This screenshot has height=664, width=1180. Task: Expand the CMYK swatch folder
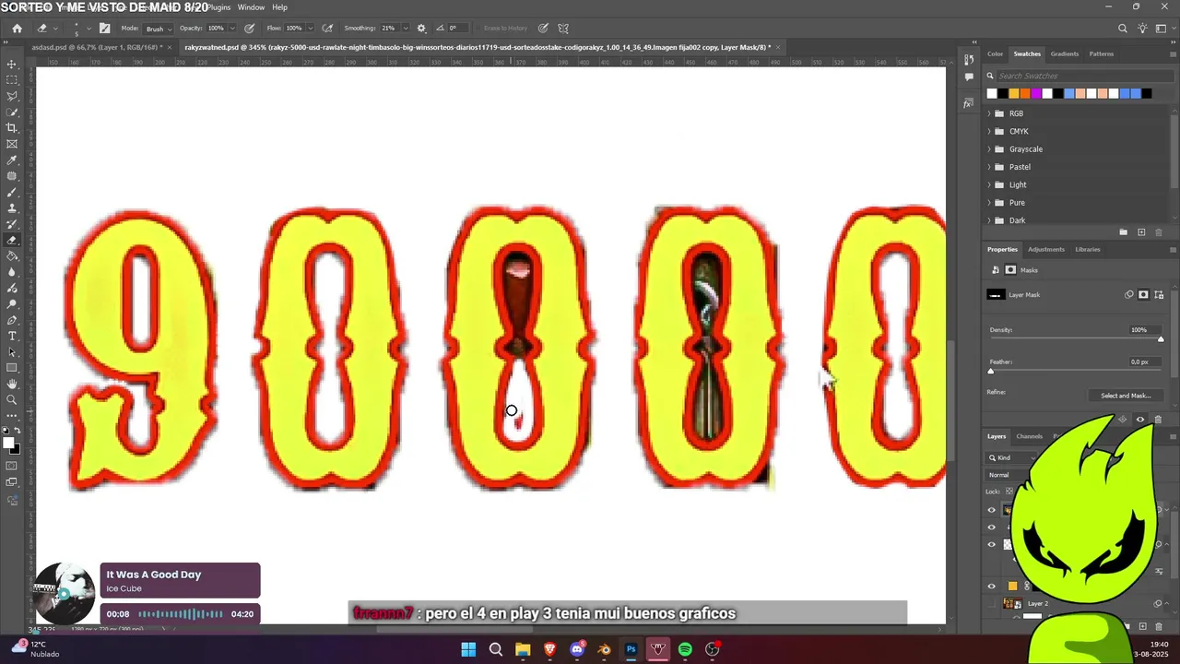[989, 131]
